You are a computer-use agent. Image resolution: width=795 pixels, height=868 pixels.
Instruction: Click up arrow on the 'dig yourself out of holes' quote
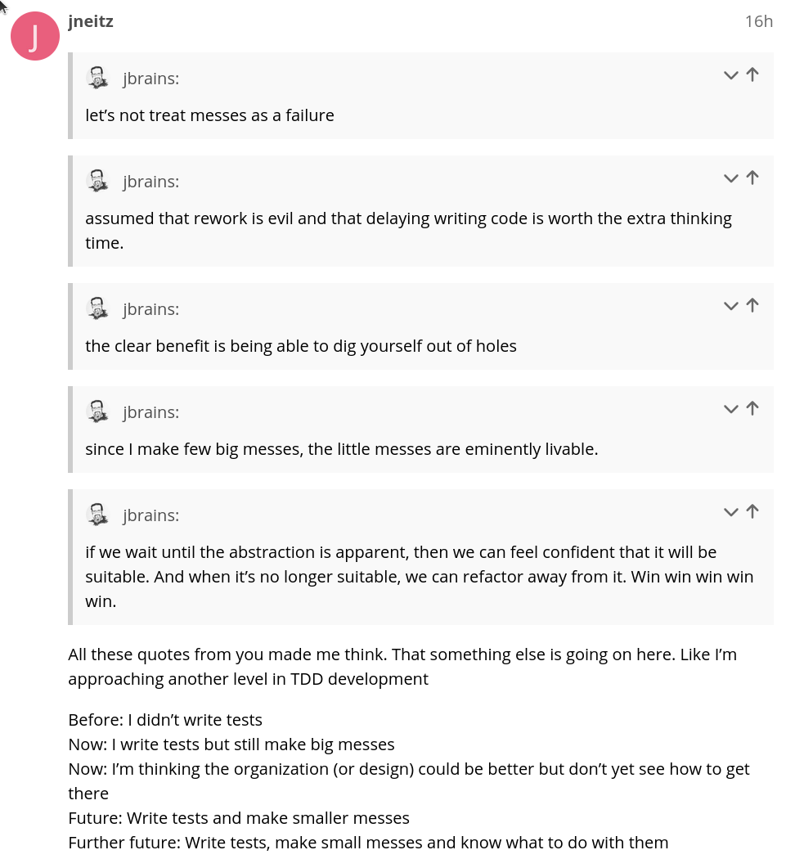pos(752,306)
